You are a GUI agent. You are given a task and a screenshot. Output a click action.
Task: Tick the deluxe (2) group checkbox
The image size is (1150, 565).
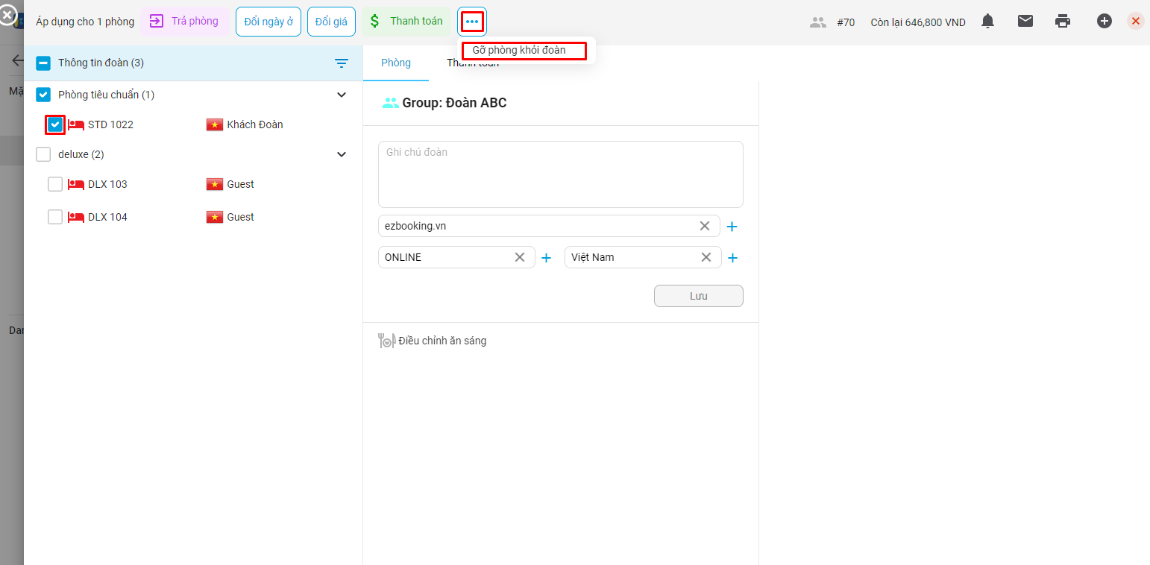(43, 154)
